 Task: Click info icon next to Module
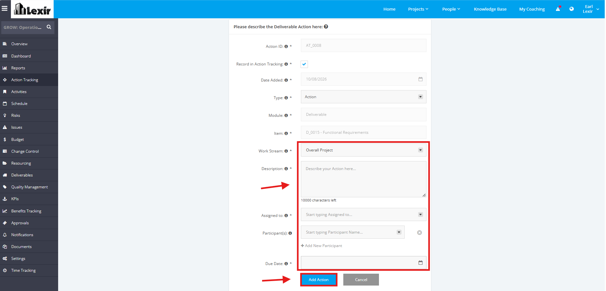[x=286, y=116]
